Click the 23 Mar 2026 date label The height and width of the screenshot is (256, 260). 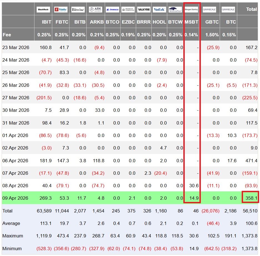tap(16, 47)
